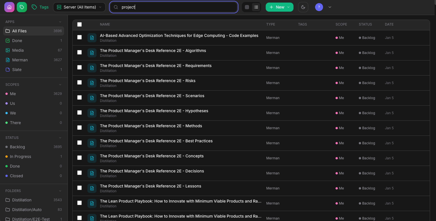Collapse the Scopes section chevron
The image size is (436, 221).
coord(60,85)
